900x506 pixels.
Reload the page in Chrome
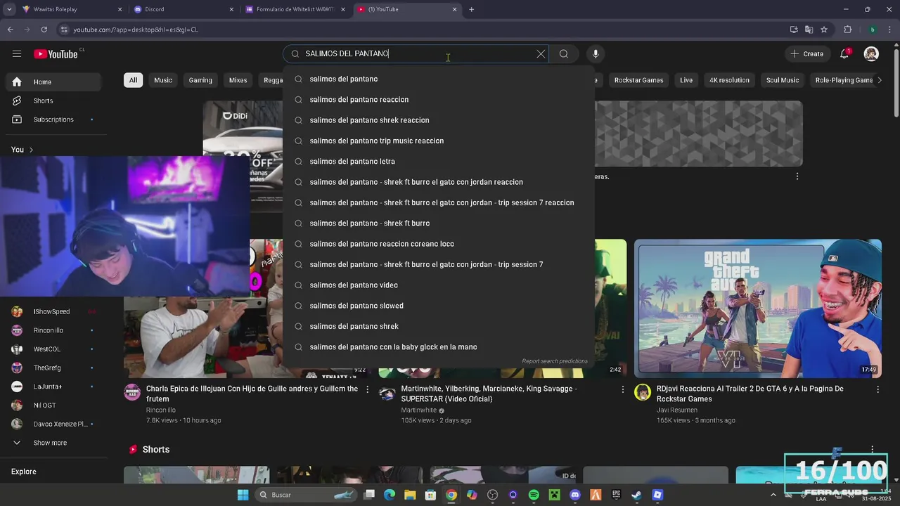[44, 30]
